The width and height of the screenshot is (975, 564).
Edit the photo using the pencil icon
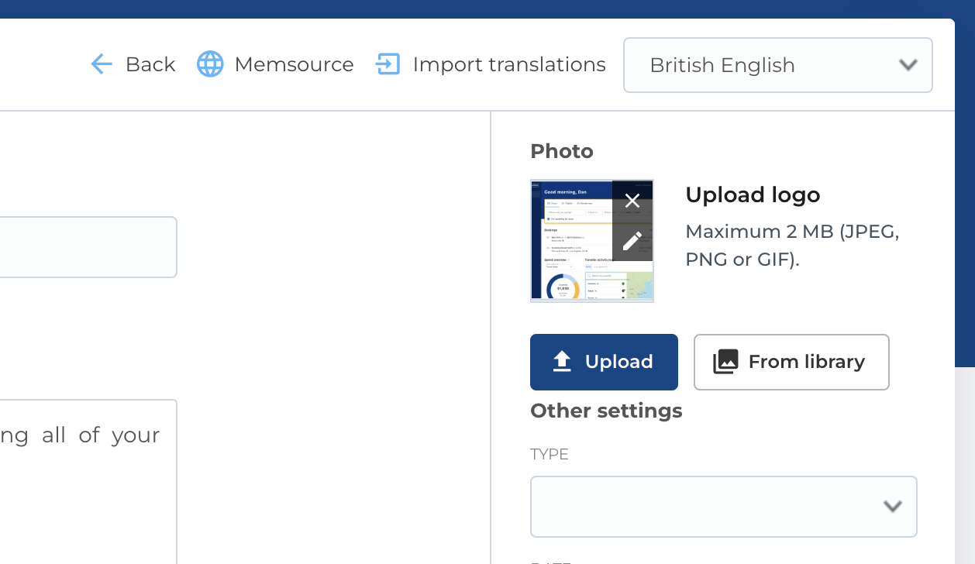point(632,241)
